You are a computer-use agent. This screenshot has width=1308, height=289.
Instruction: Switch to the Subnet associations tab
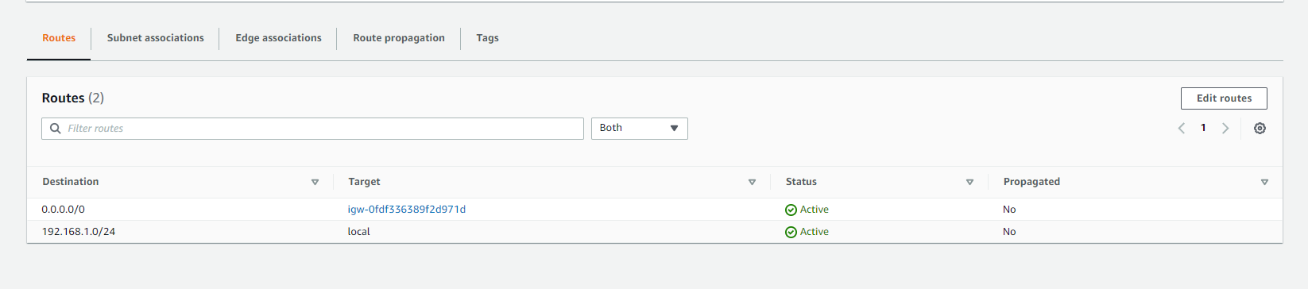pos(156,38)
